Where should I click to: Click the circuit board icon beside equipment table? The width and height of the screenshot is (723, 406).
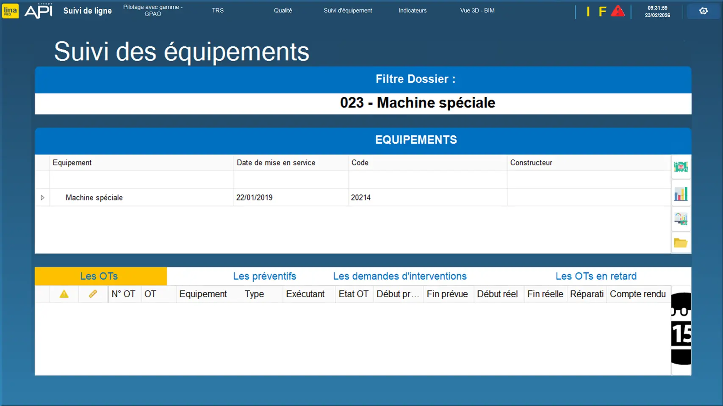pyautogui.click(x=681, y=167)
